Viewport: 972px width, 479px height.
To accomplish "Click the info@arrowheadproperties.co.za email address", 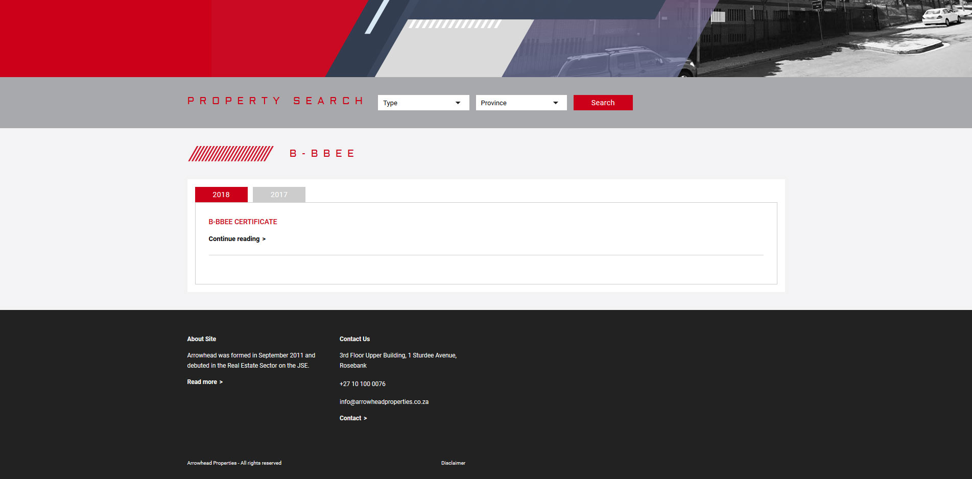I will (384, 402).
